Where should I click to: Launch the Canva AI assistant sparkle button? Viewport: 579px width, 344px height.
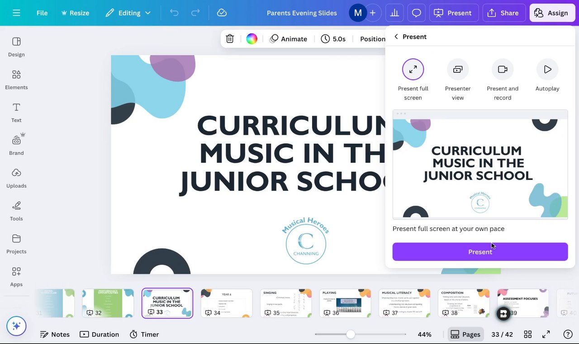pos(16,326)
